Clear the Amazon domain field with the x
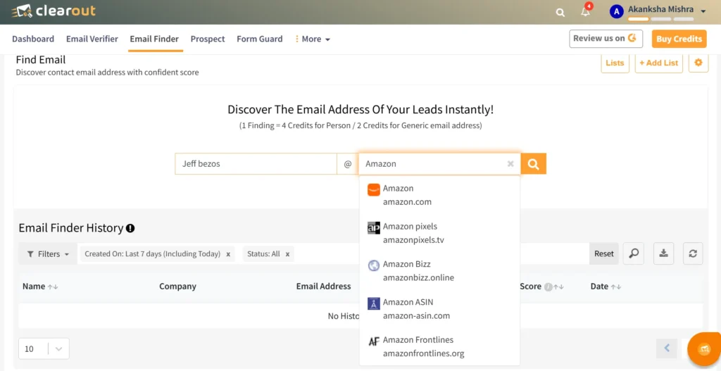Viewport: 721px width, 371px height. [510, 163]
